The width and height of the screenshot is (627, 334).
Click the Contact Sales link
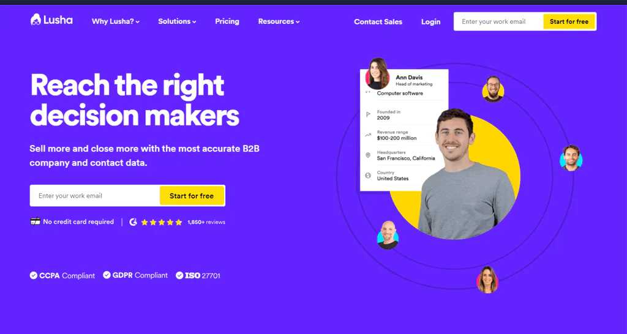[378, 22]
